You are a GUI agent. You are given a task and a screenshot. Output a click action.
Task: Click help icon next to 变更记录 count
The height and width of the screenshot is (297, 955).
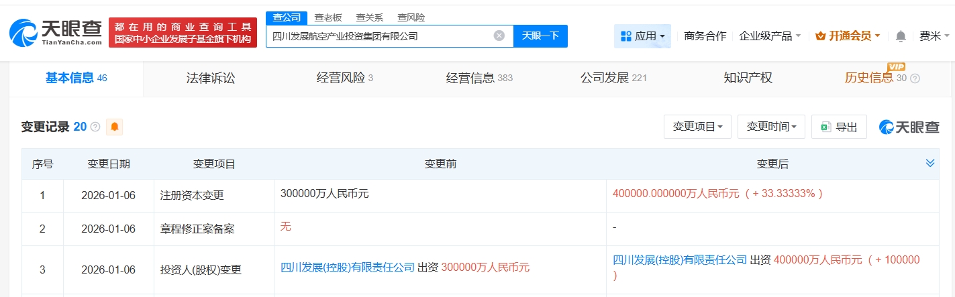click(x=95, y=127)
